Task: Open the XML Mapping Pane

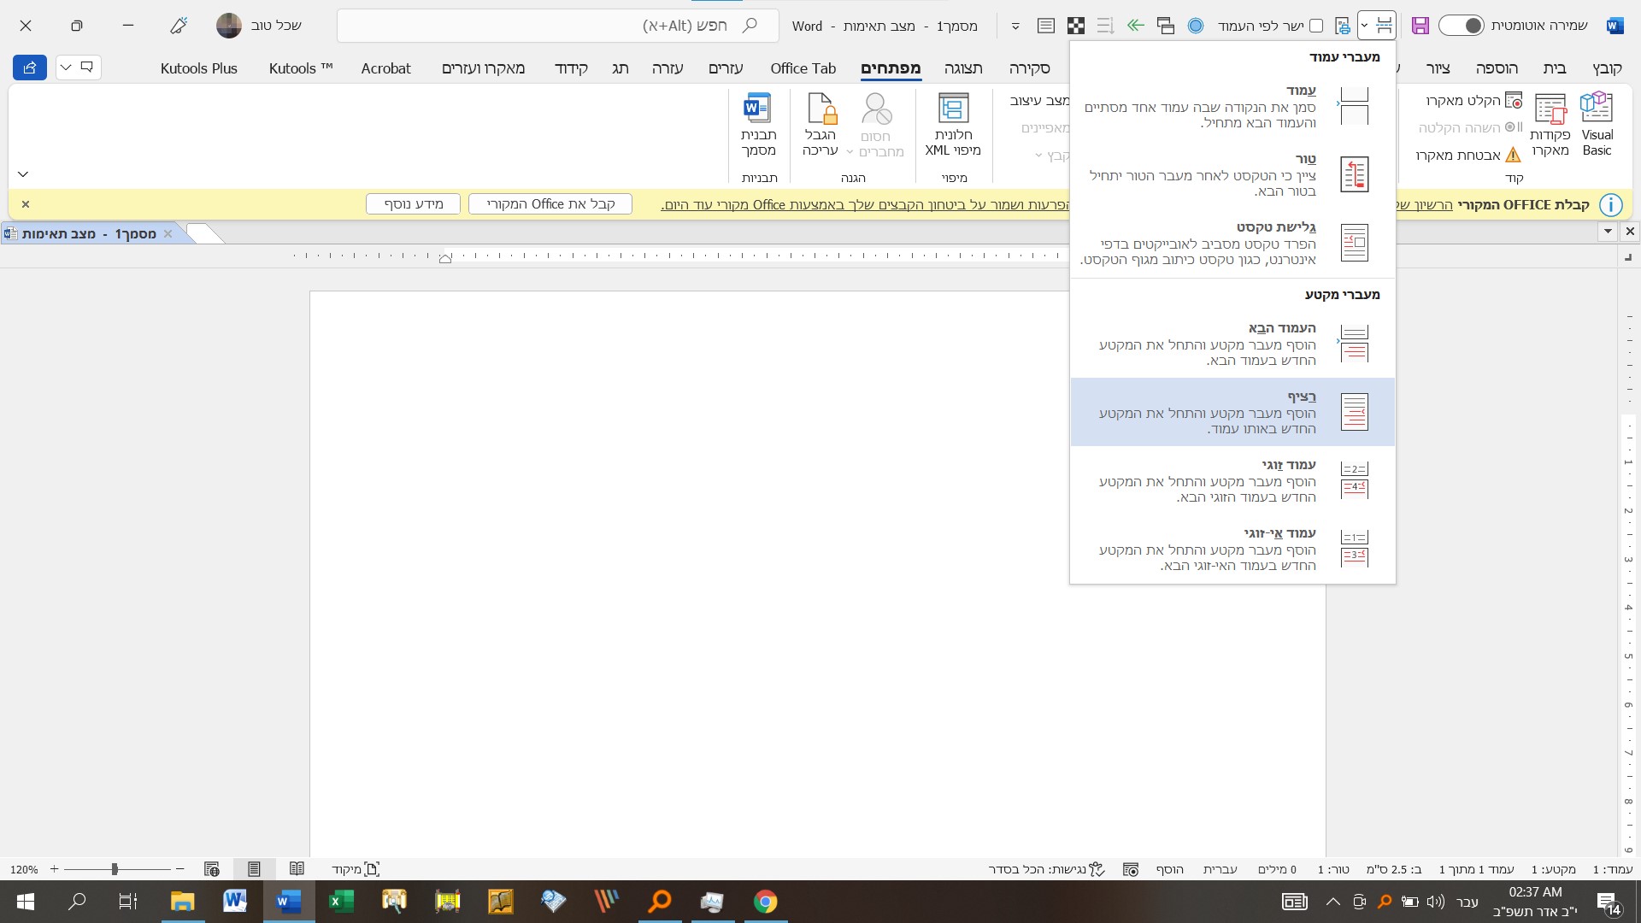Action: (x=952, y=109)
